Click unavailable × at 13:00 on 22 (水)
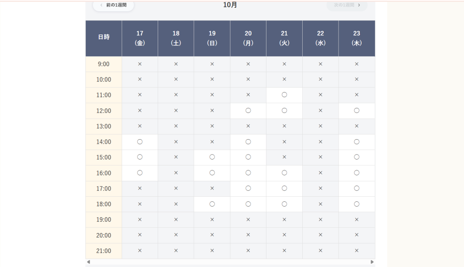This screenshot has height=267, width=464. click(x=320, y=126)
